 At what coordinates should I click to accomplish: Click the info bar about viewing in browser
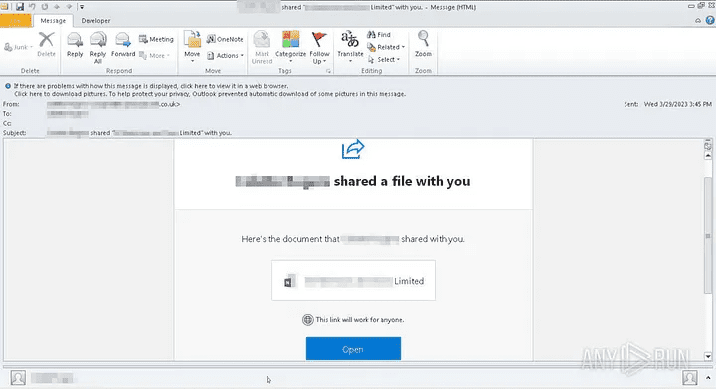[151, 86]
